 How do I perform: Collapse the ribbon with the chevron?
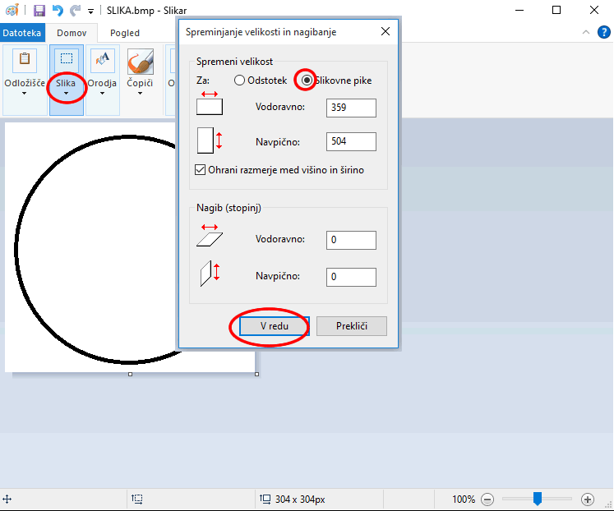click(x=584, y=33)
